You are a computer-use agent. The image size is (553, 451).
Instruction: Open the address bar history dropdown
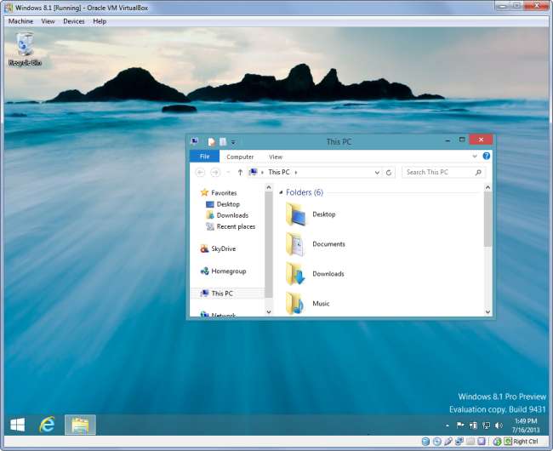[x=376, y=172]
